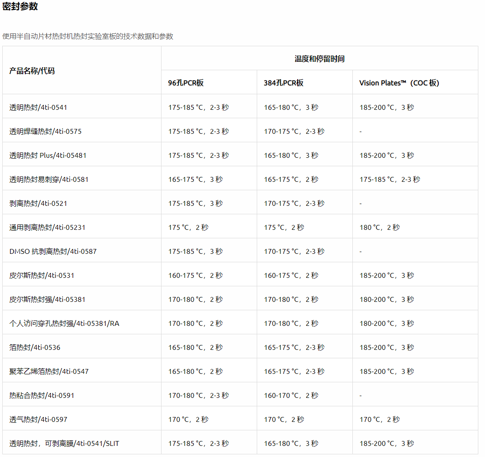
Task: Click 384孔 value for 透明热封 Plus/4ti-05481
Action: click(x=291, y=156)
